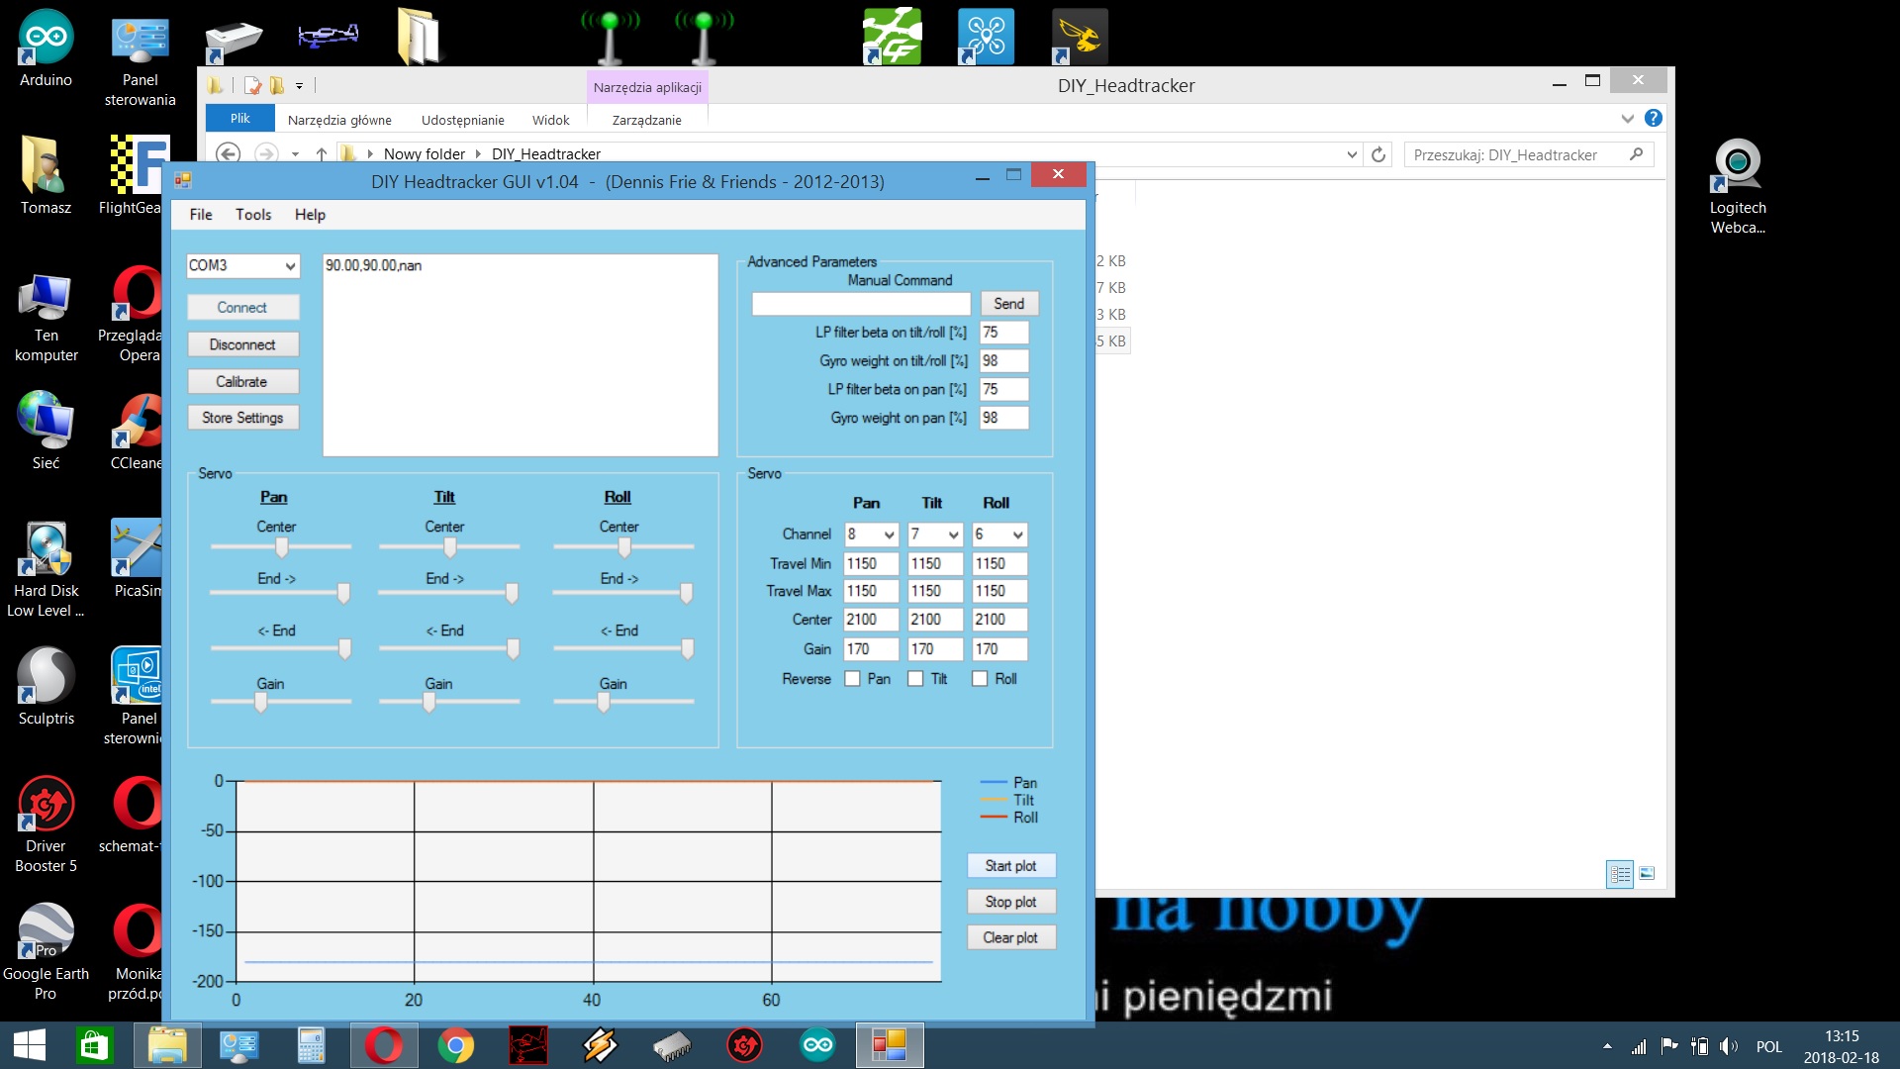Open Google Chrome in taskbar
This screenshot has width=1900, height=1069.
coord(455,1046)
